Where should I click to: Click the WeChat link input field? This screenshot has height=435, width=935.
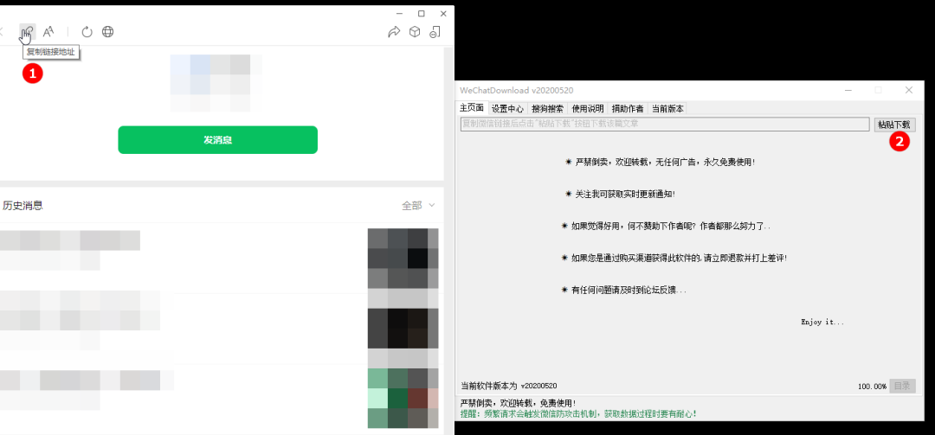[664, 125]
